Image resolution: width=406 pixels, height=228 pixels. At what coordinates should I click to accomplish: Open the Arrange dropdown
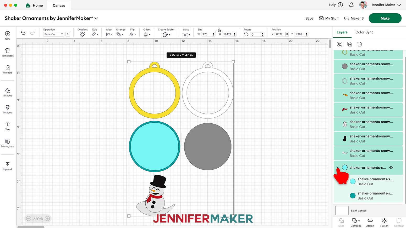click(120, 34)
